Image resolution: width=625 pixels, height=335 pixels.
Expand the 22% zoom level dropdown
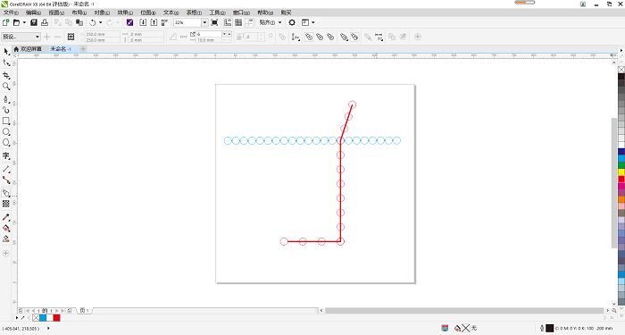(x=204, y=22)
